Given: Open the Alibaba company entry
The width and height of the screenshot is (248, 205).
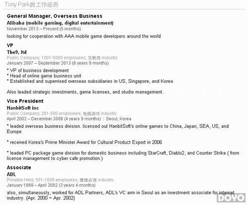Looking at the screenshot, I should 60,23.
